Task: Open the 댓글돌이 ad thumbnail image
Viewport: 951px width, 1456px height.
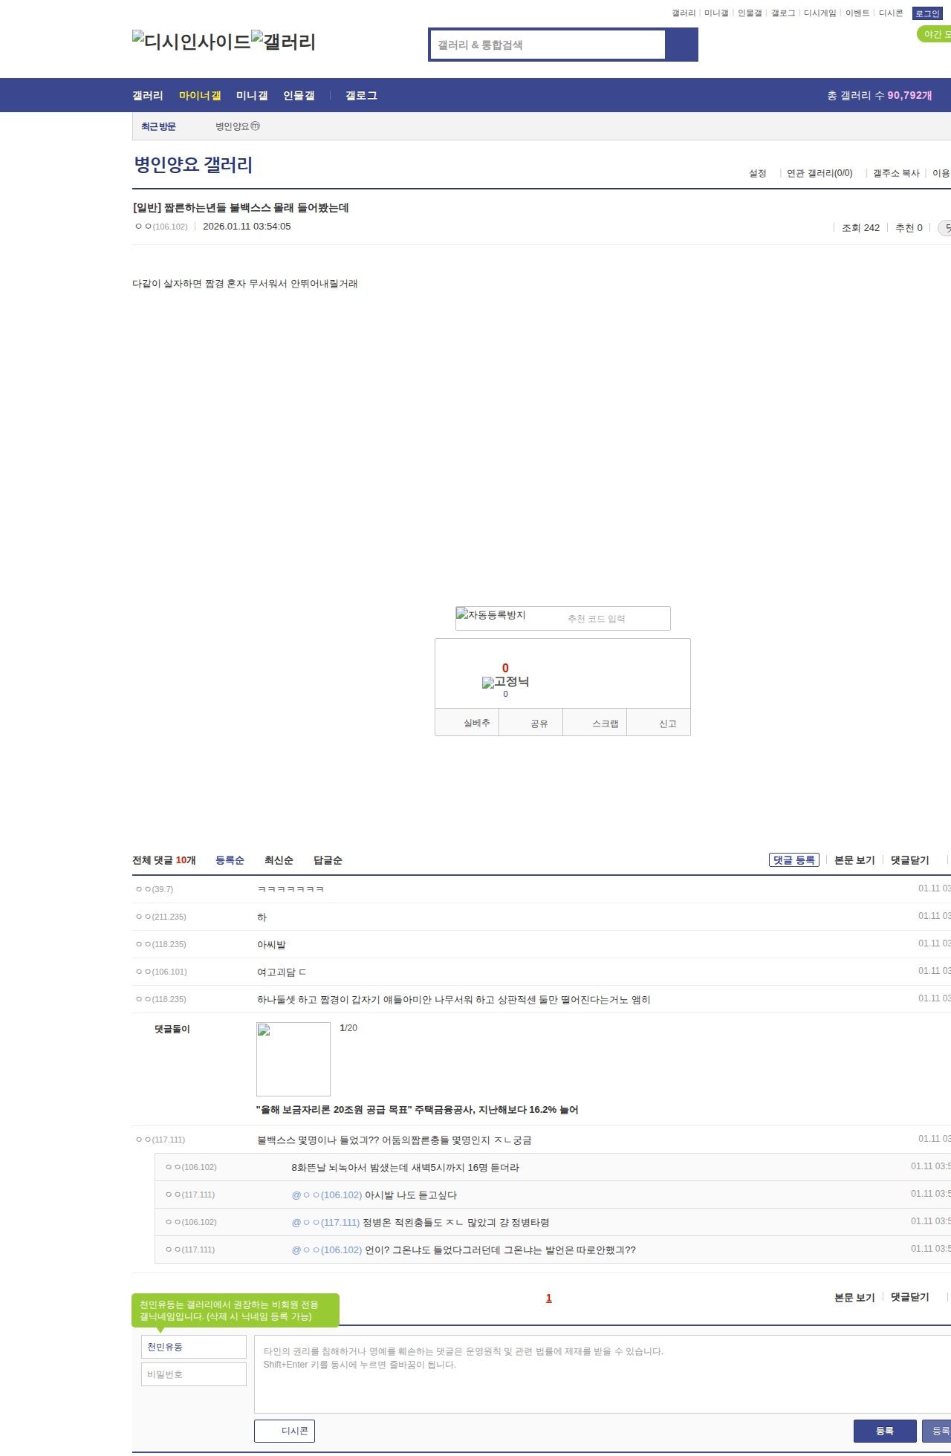Action: click(x=293, y=1059)
